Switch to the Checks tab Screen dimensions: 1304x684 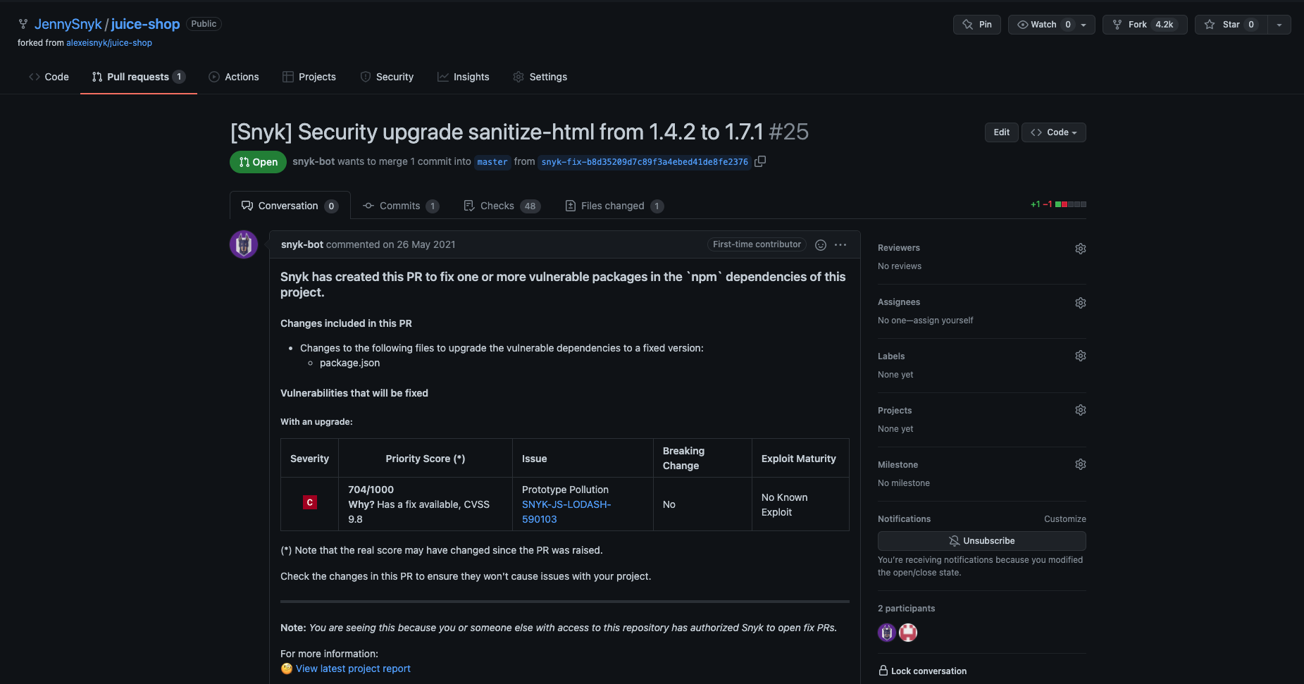pyautogui.click(x=502, y=206)
